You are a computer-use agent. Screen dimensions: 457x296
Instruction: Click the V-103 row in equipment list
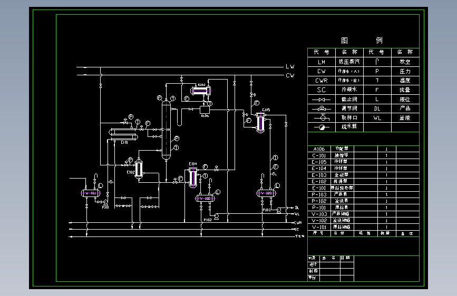[364, 214]
